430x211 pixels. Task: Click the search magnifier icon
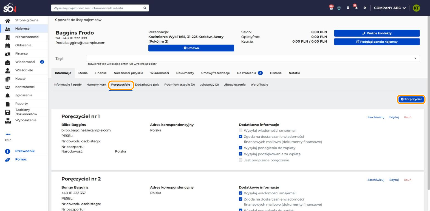coord(145,8)
